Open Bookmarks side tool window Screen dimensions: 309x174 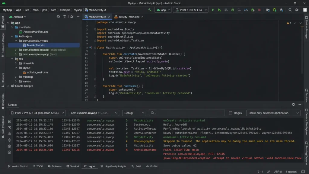[3, 101]
